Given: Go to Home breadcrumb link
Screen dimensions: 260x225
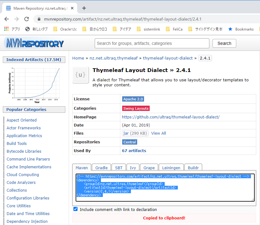Looking at the screenshot, I should coord(78,58).
